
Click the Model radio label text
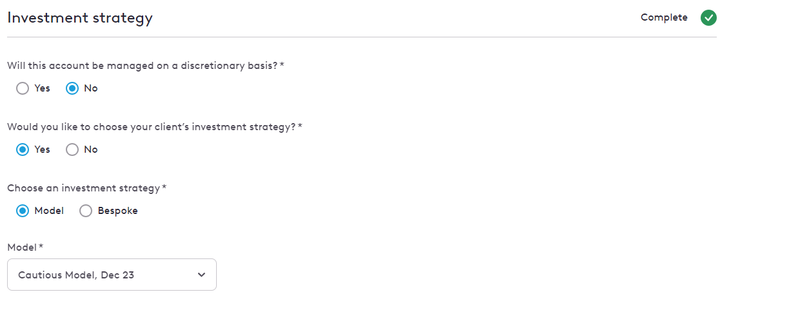[x=49, y=211]
